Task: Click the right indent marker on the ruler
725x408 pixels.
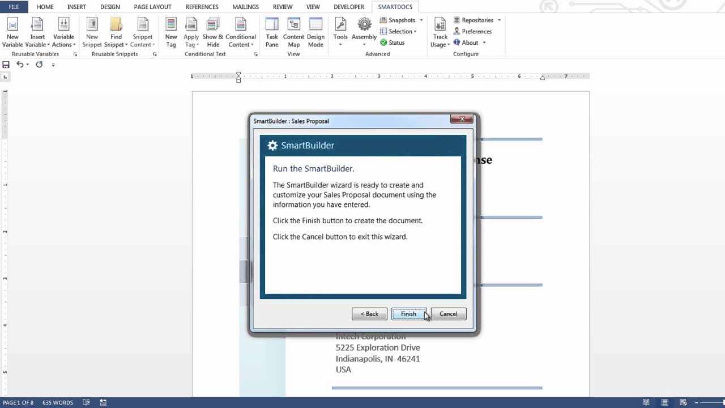Action: (x=543, y=78)
